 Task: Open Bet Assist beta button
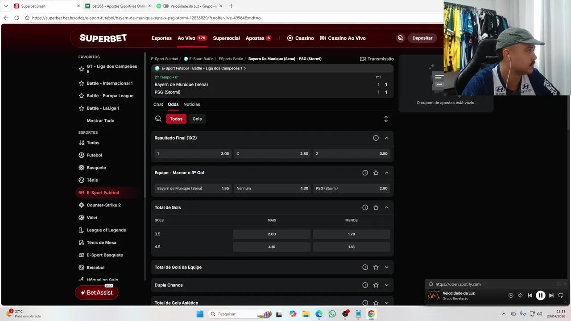(x=97, y=292)
